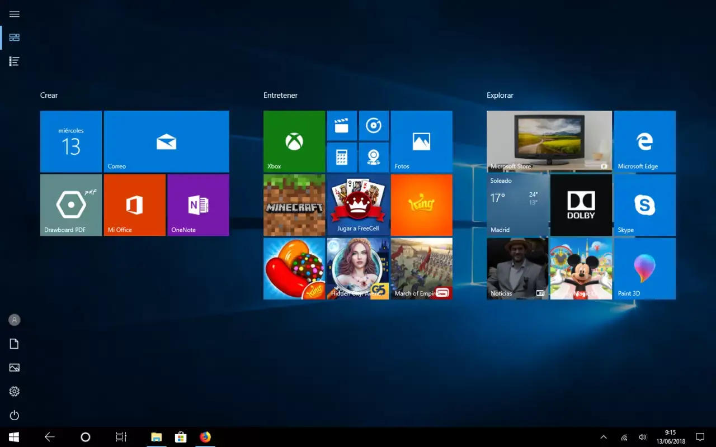
Task: Open the Madrid weather tile
Action: point(517,205)
